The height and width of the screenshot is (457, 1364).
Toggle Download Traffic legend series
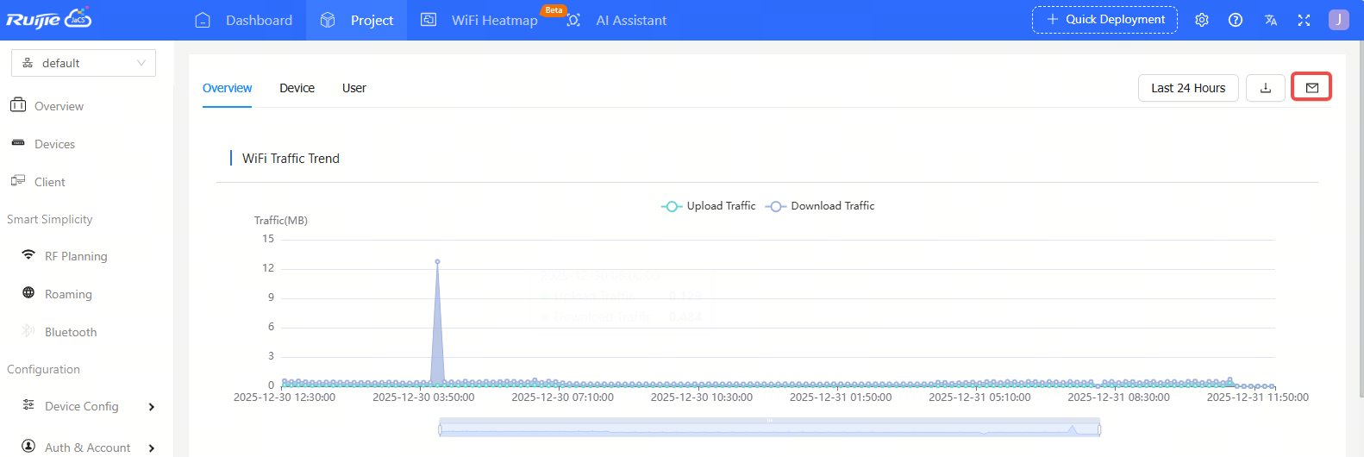coord(820,206)
